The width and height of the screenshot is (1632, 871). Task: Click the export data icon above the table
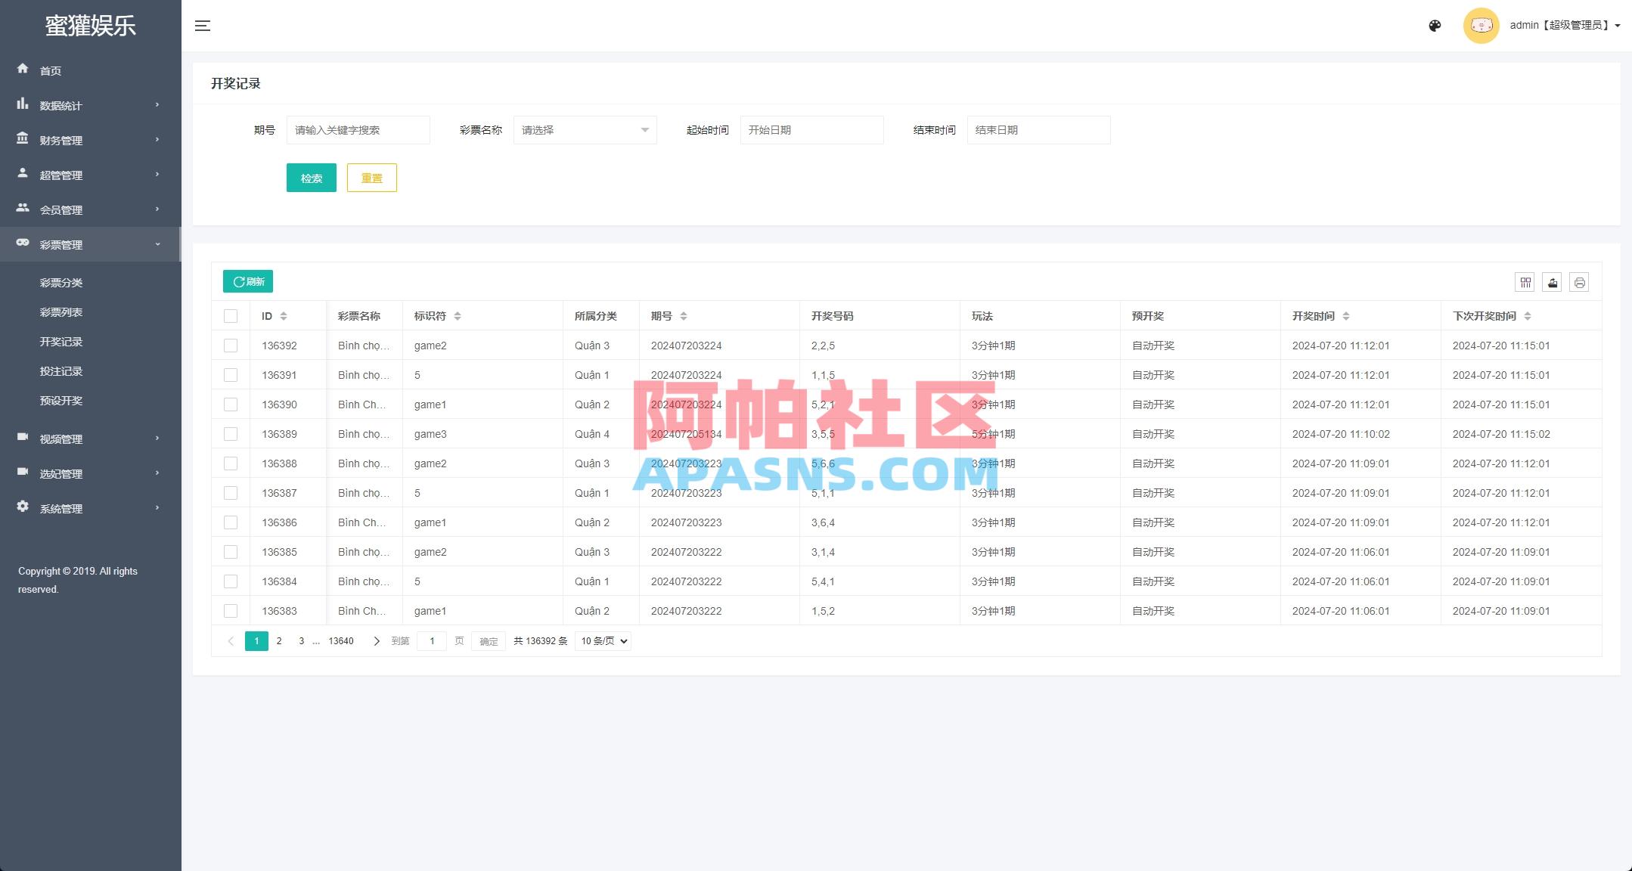coord(1552,282)
